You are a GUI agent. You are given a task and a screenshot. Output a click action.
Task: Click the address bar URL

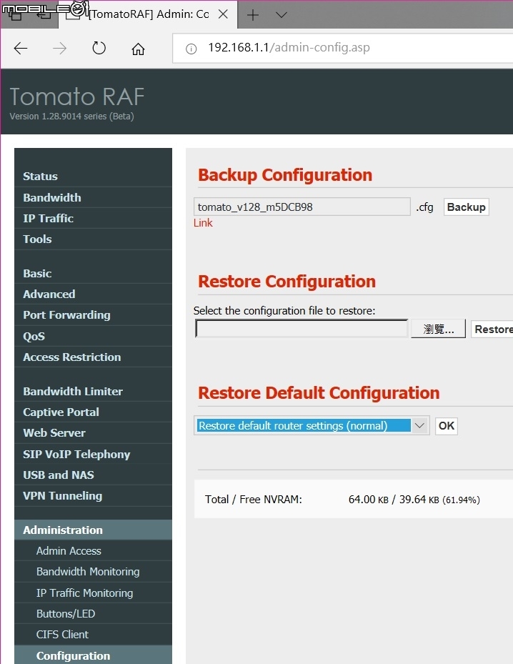289,49
